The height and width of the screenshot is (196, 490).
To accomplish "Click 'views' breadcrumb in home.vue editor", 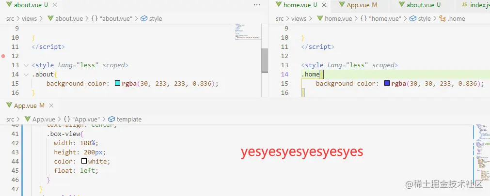I will tap(299, 19).
